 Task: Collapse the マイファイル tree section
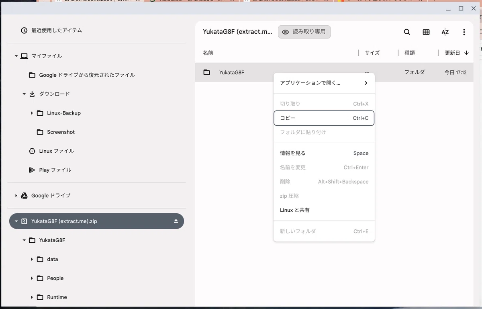(x=16, y=56)
